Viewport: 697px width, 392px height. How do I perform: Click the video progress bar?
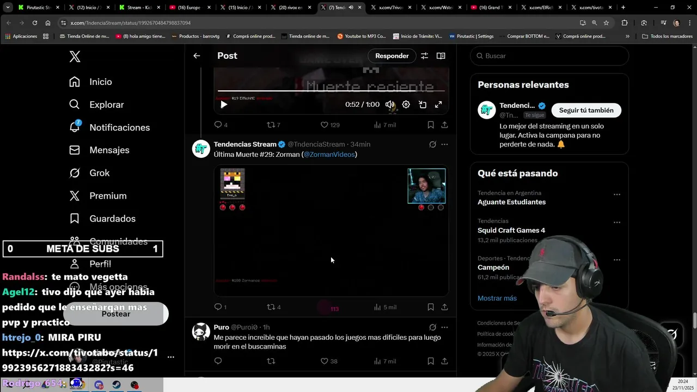tap(331, 91)
